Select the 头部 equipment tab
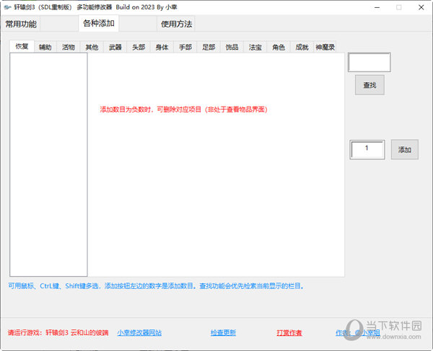The width and height of the screenshot is (433, 351). (139, 47)
